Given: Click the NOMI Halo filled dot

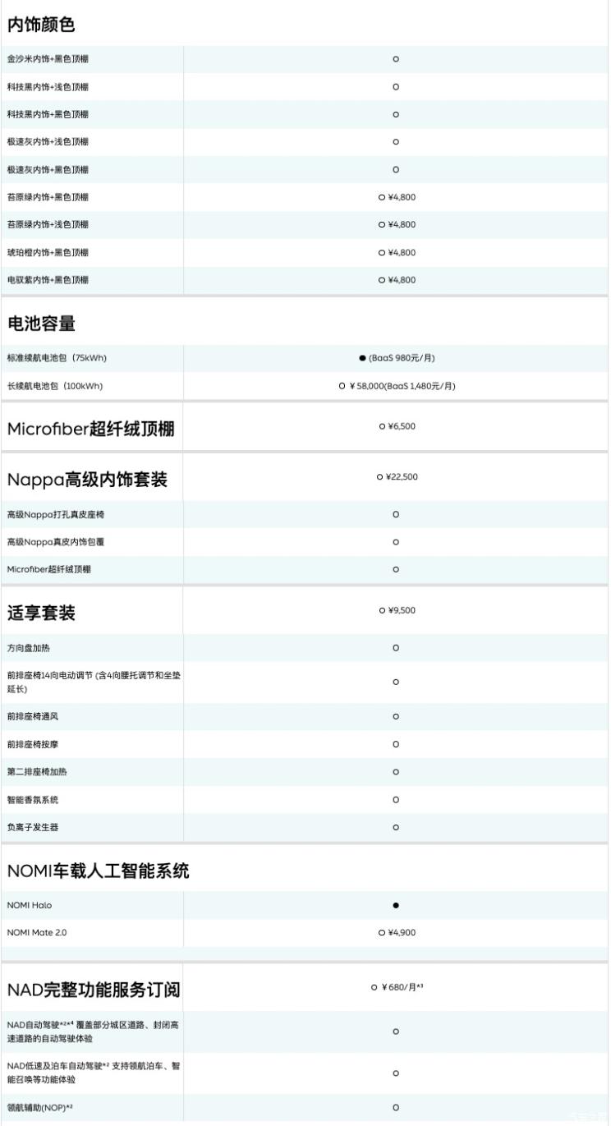Looking at the screenshot, I should click(396, 905).
